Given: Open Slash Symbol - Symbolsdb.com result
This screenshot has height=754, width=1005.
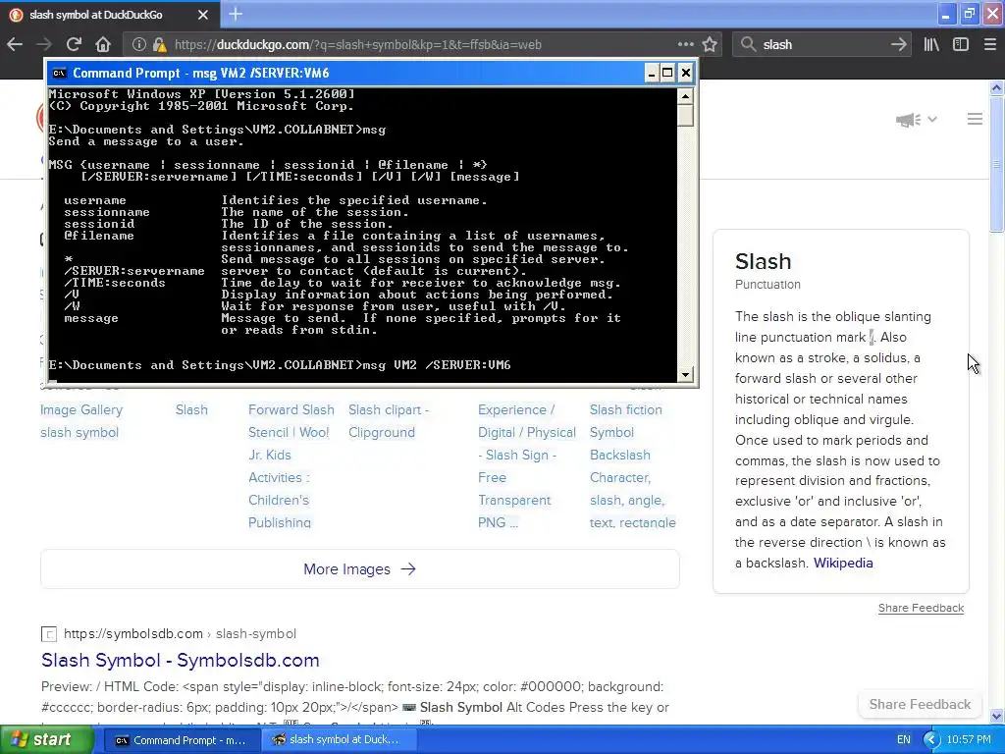Looking at the screenshot, I should [x=181, y=661].
